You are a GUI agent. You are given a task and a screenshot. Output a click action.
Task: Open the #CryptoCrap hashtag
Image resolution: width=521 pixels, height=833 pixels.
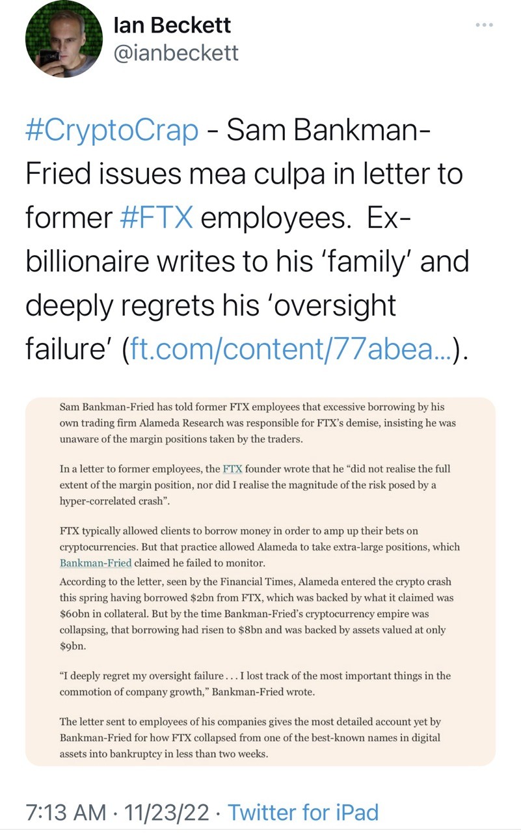[113, 131]
